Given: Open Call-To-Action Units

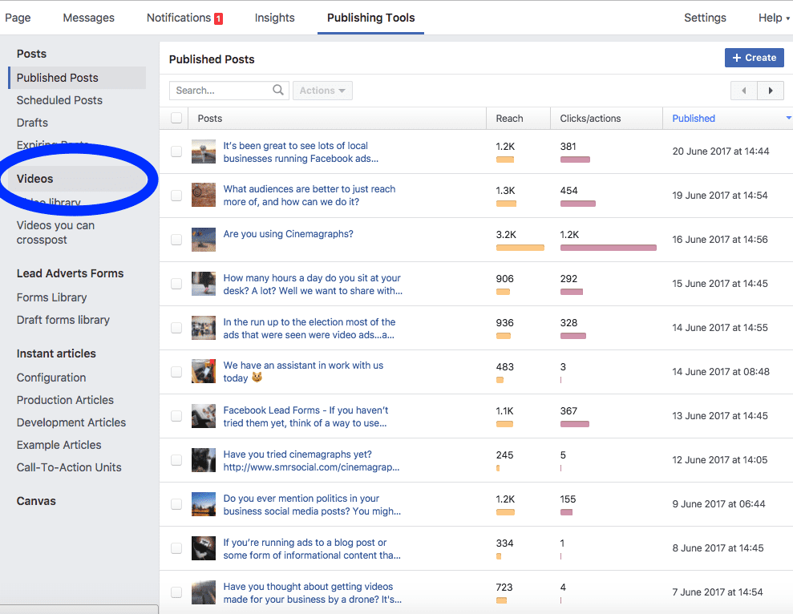Looking at the screenshot, I should [69, 467].
